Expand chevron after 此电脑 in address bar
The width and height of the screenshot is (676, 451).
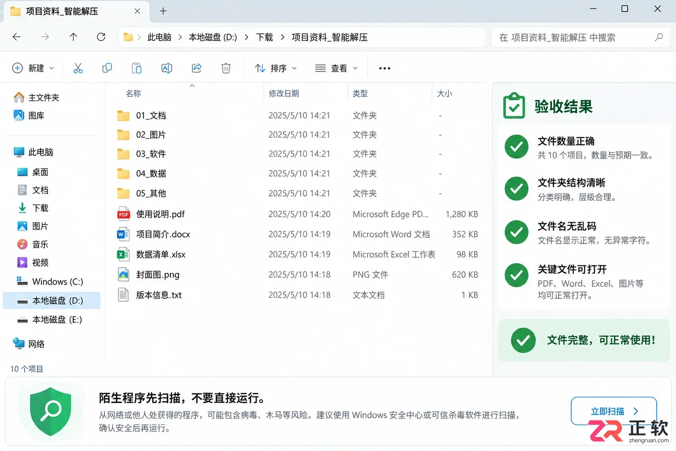click(180, 37)
